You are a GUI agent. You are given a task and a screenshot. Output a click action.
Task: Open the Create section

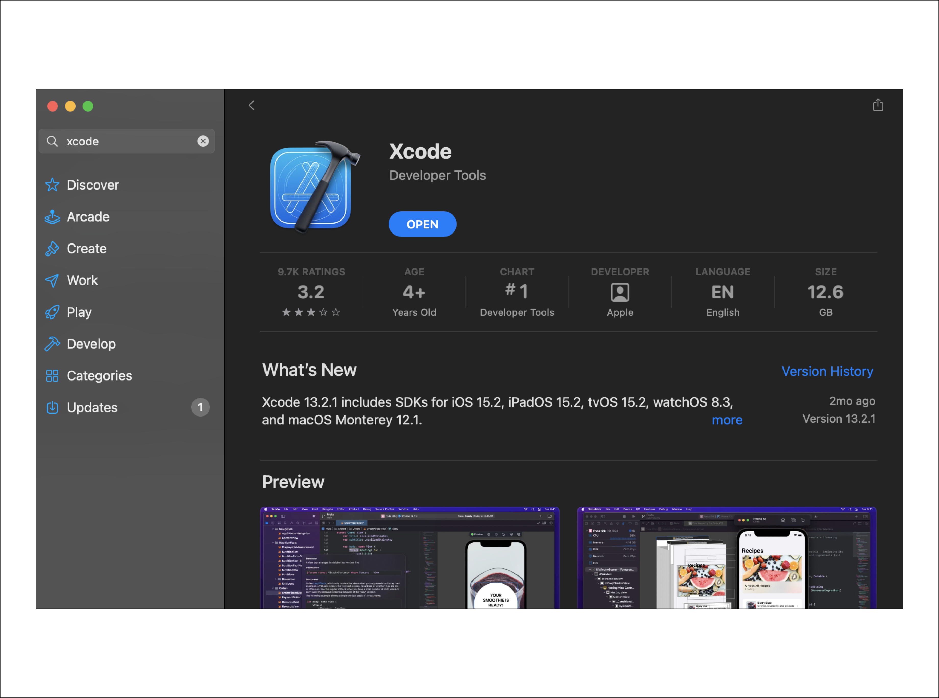pos(86,248)
